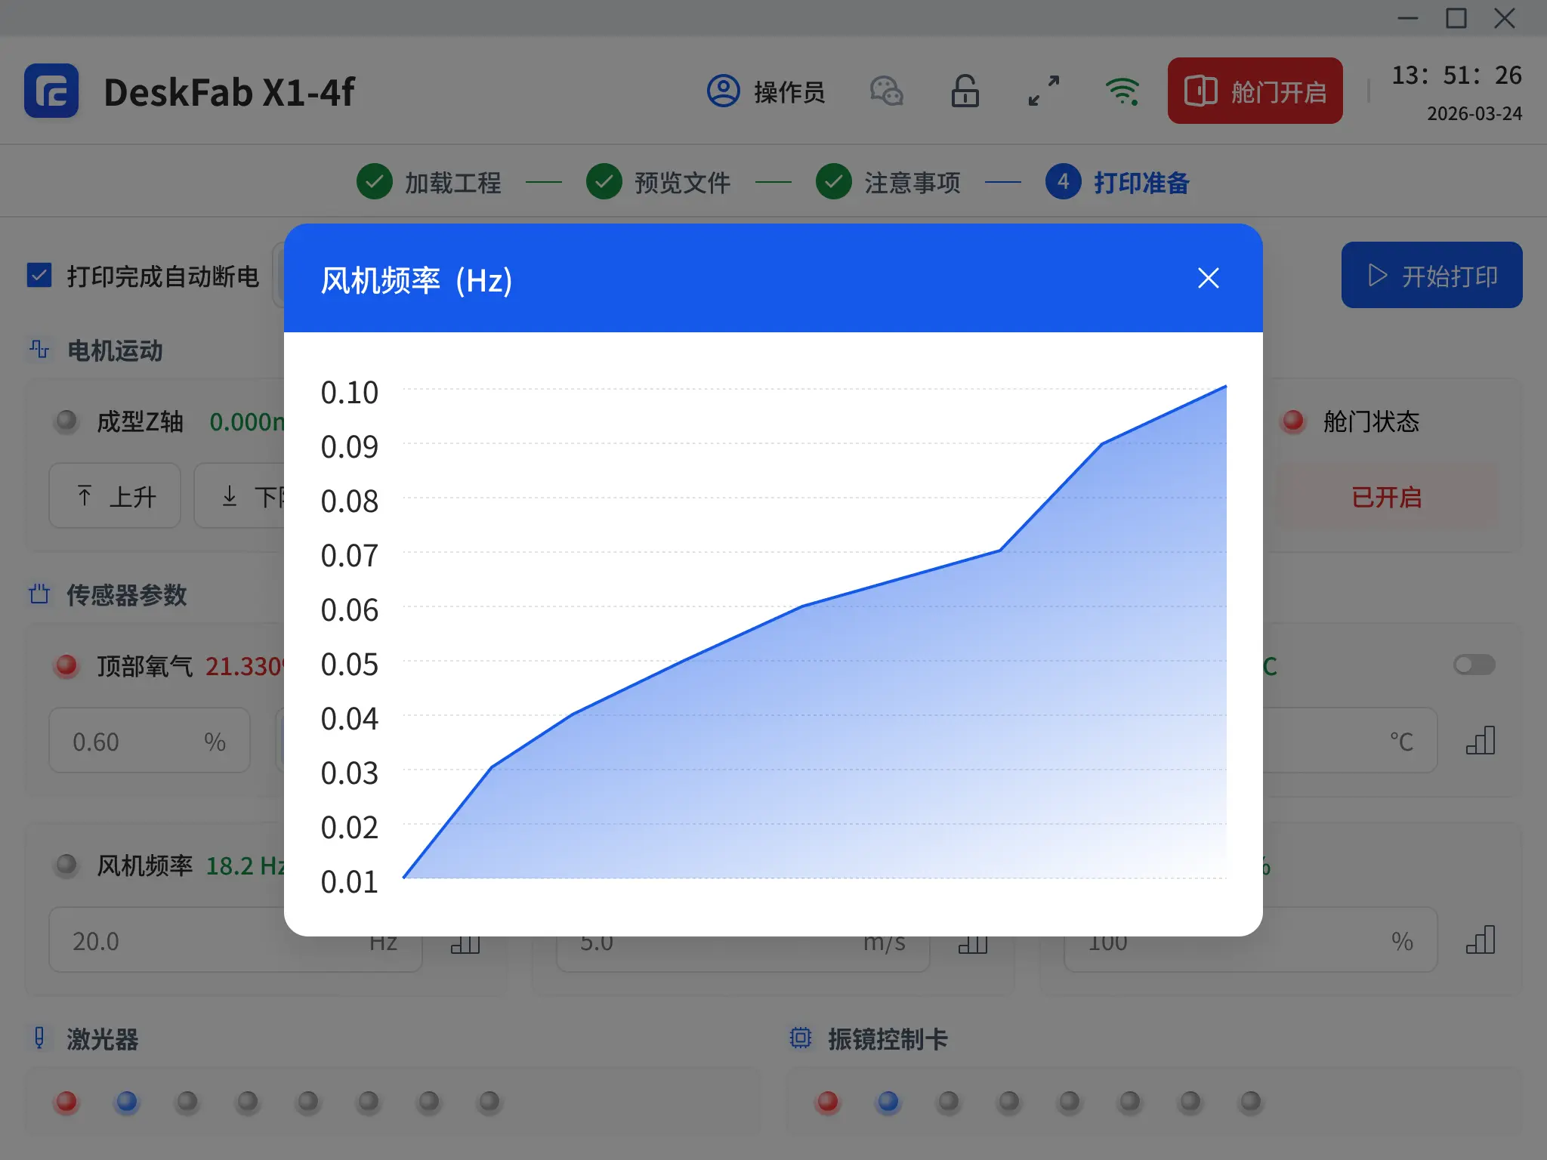Toggle fullscreen with expand arrows icon

[x=1043, y=91]
